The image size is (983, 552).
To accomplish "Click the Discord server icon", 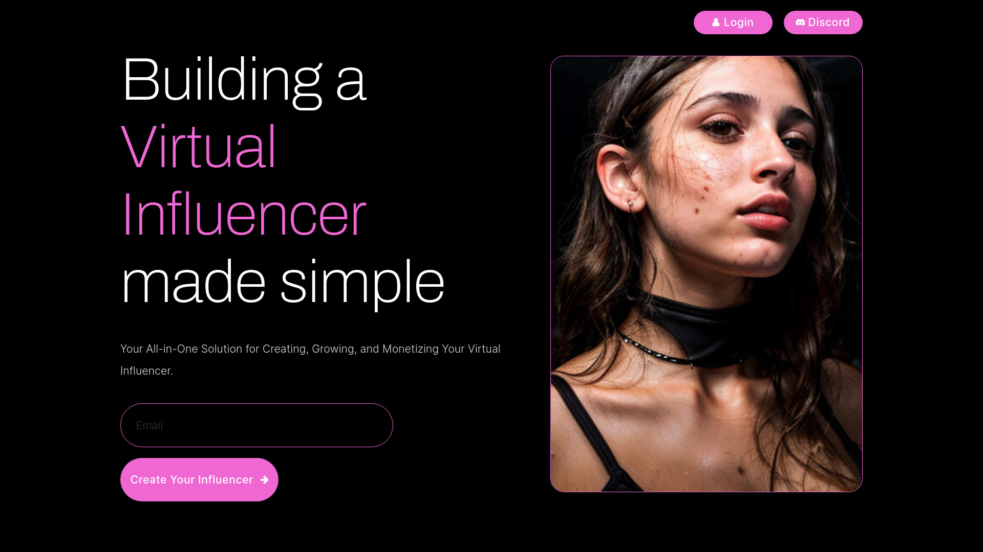I will pos(799,22).
